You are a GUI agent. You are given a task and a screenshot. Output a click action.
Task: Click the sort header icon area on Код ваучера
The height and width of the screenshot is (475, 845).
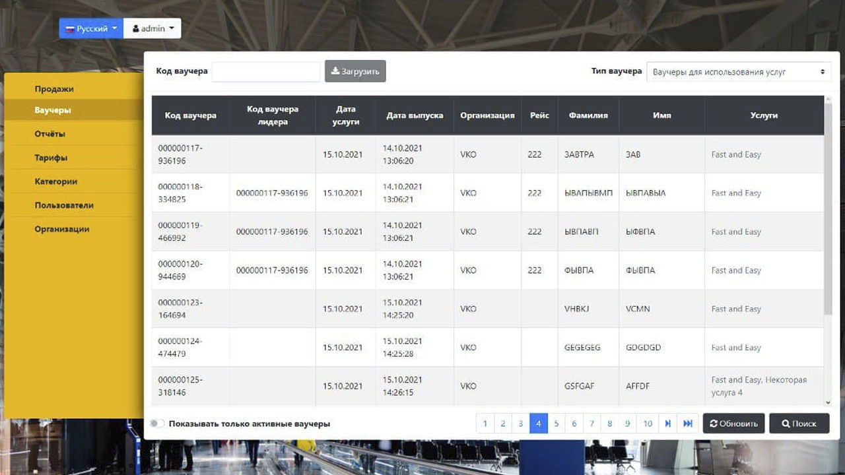pyautogui.click(x=191, y=115)
